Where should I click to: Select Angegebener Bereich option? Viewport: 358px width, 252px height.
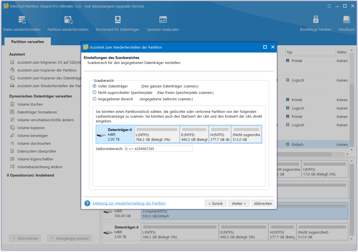pos(95,99)
